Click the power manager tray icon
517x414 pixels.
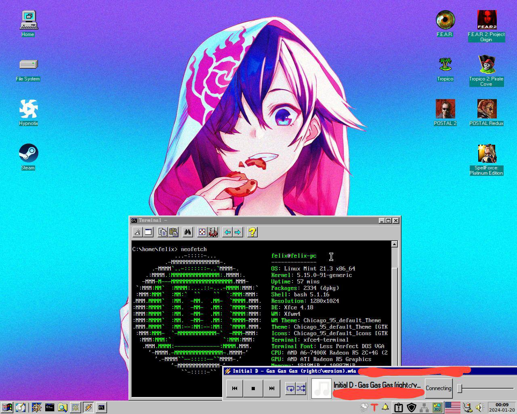pyautogui.click(x=468, y=408)
